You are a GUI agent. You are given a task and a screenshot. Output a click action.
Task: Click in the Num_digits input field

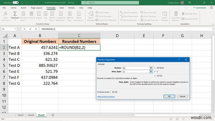point(136,72)
